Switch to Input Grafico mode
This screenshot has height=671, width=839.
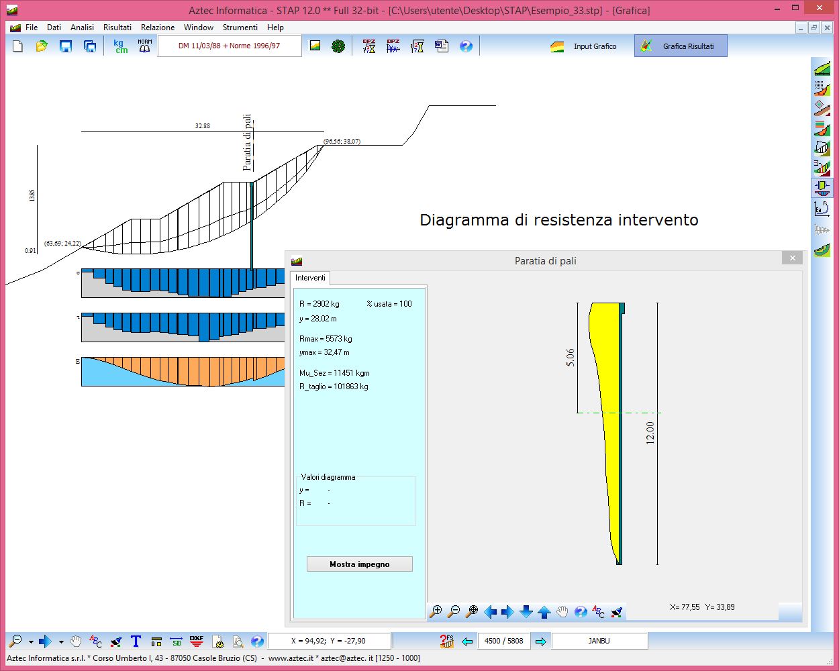coord(584,46)
